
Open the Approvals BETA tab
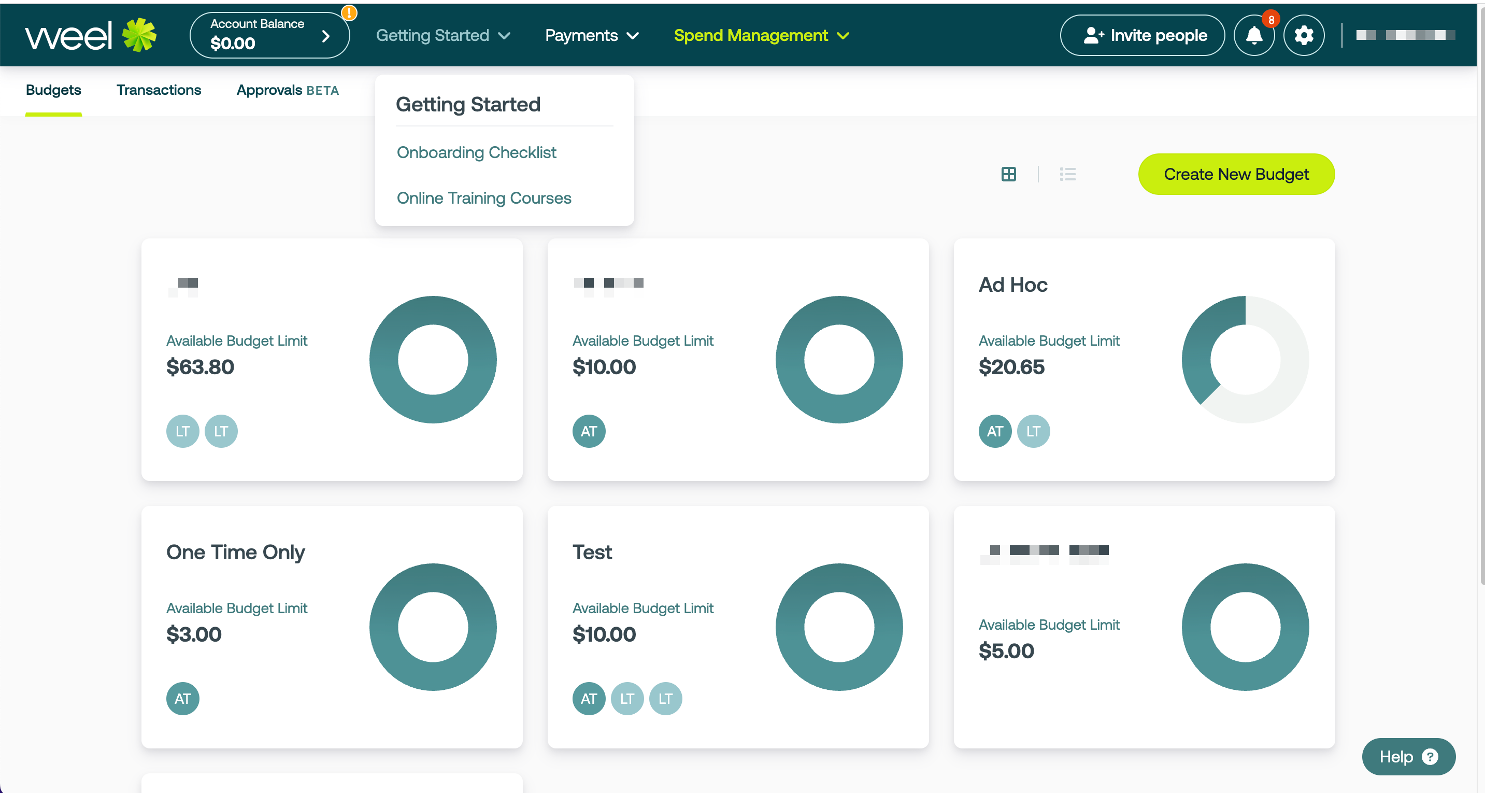[x=287, y=90]
